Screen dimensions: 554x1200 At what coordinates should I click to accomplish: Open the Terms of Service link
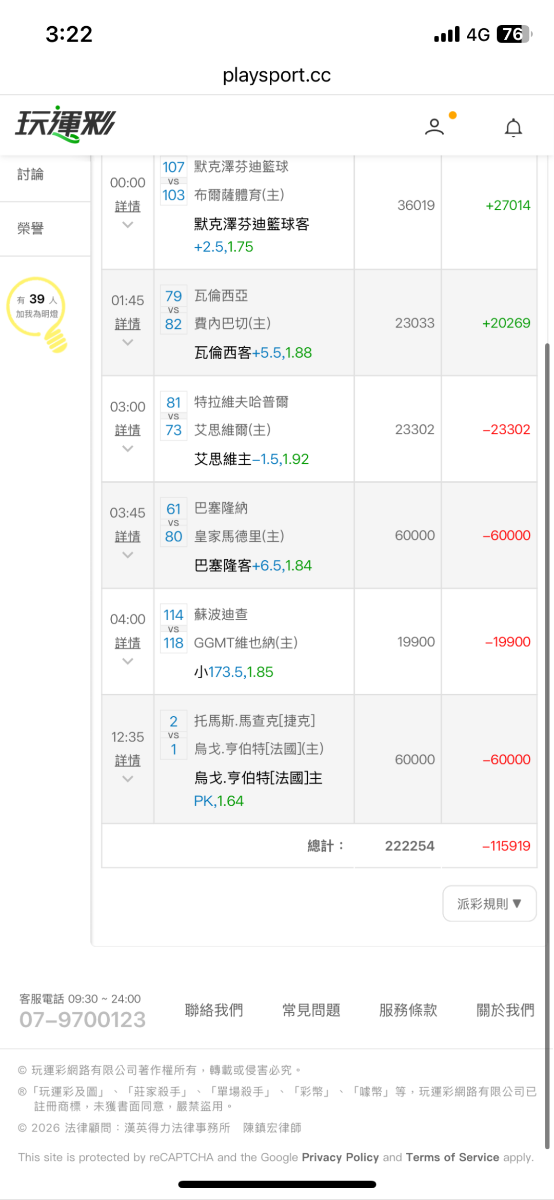pyautogui.click(x=452, y=1157)
